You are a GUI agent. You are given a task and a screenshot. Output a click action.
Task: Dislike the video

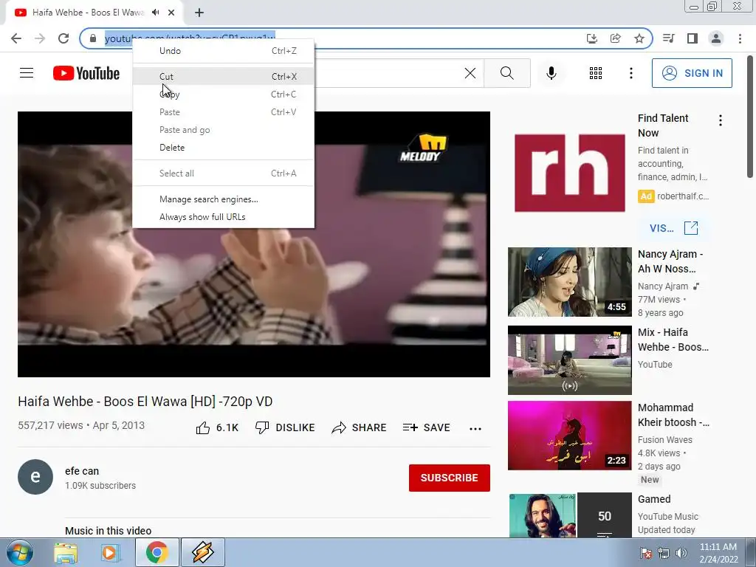285,427
